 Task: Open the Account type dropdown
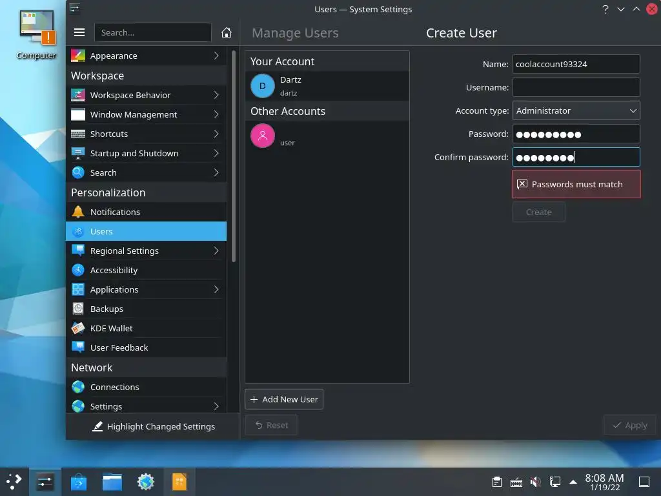[x=576, y=110]
